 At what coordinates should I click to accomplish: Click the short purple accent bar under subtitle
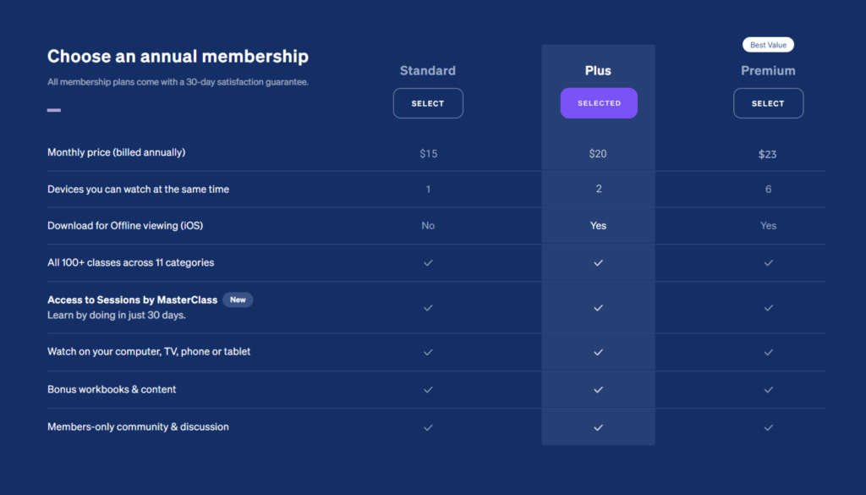pos(54,110)
